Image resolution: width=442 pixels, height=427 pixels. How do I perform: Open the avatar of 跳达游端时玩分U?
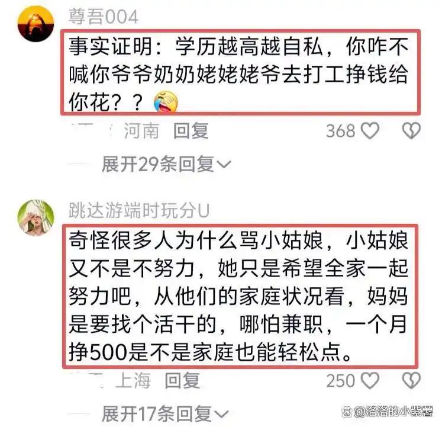point(36,217)
